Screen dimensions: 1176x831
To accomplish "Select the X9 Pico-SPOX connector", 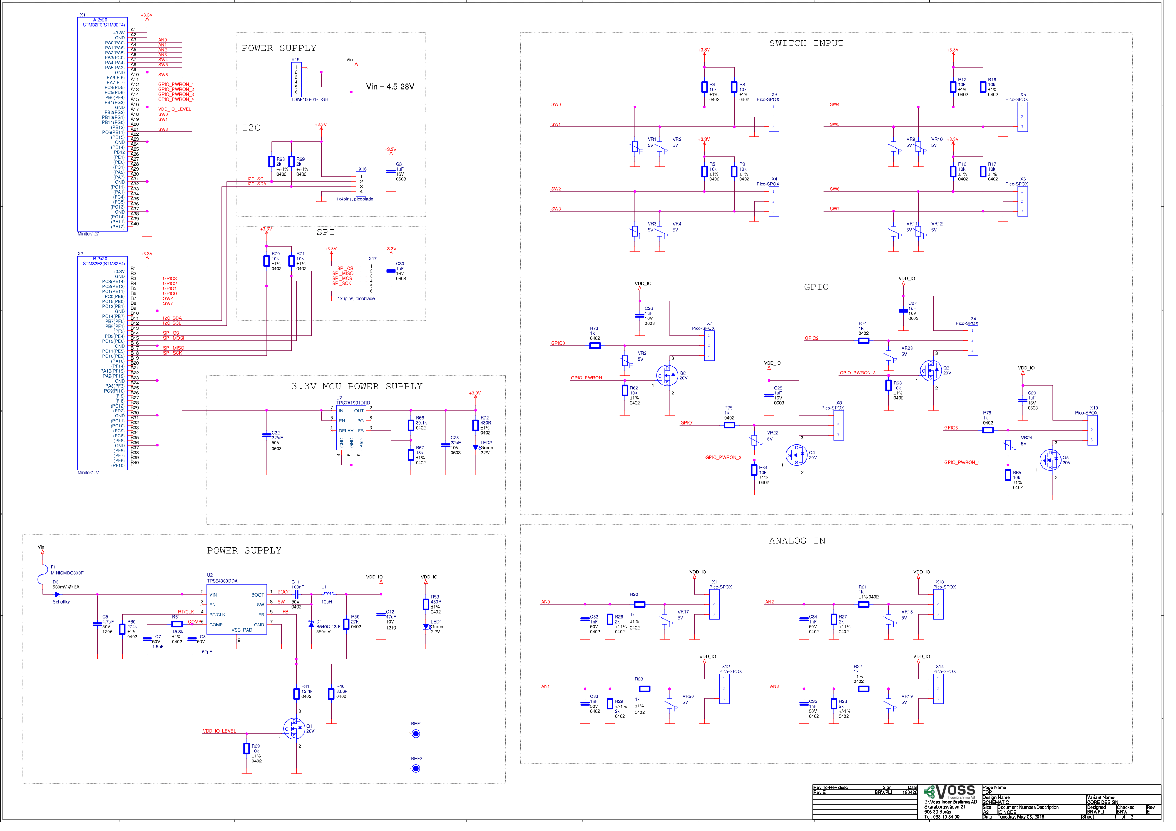I will [x=983, y=344].
